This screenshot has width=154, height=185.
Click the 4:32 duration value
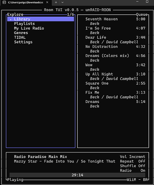(x=141, y=47)
